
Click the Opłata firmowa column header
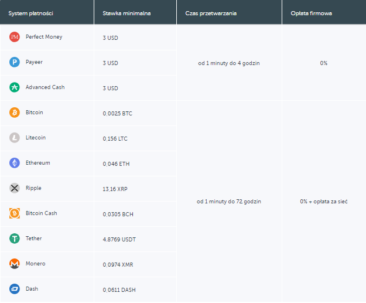(x=312, y=13)
